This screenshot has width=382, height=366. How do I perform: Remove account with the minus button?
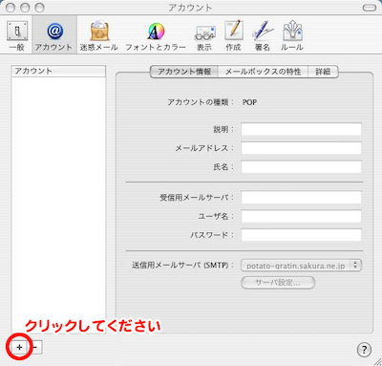pyautogui.click(x=35, y=347)
